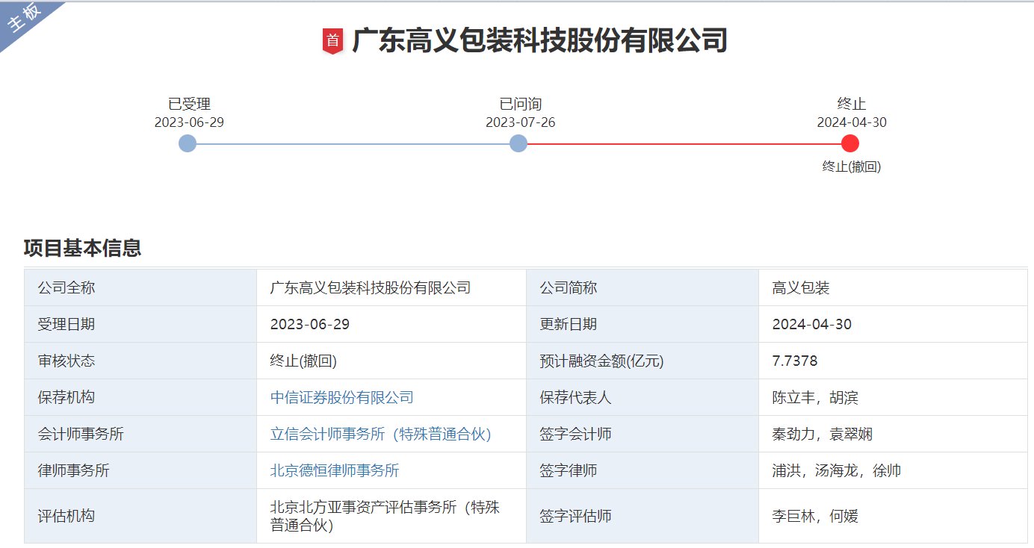Select the red 终止 timeline node

(850, 143)
